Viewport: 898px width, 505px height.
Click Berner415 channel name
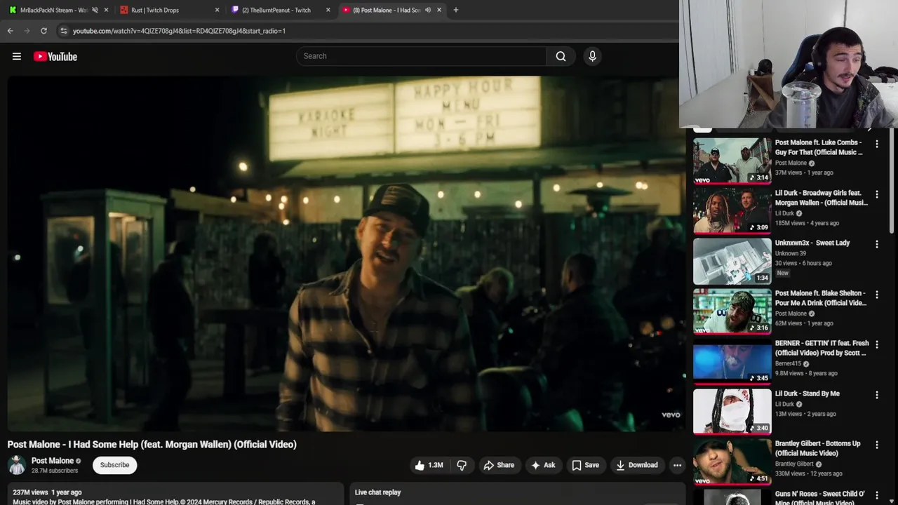(x=788, y=363)
